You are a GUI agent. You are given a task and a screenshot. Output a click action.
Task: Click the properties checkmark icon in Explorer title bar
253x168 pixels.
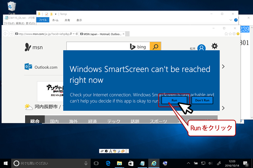pos(47,14)
